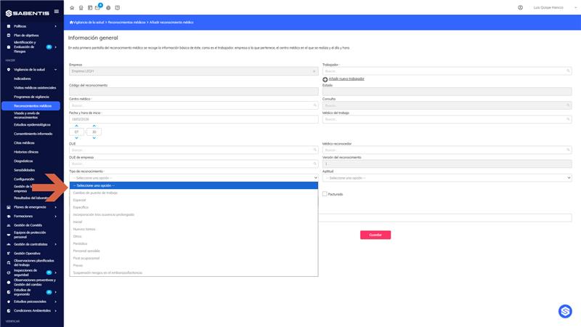Click the Añadir nuevo trabajador link

point(346,78)
